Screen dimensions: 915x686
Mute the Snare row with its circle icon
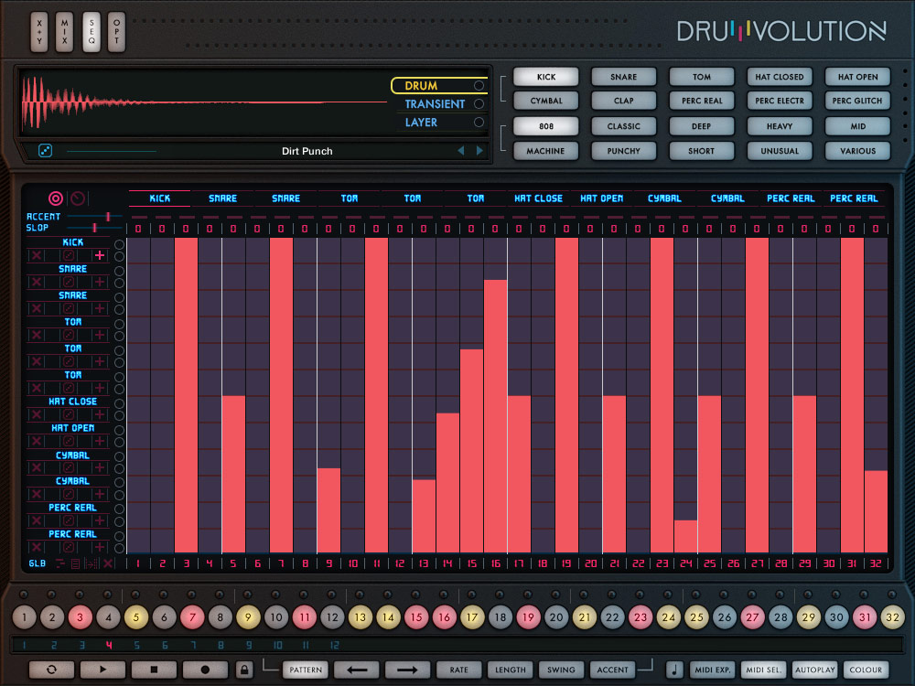tap(120, 269)
